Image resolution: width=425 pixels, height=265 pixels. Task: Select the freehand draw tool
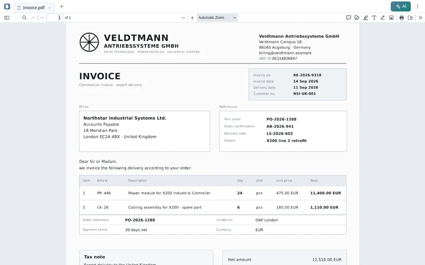point(382,18)
